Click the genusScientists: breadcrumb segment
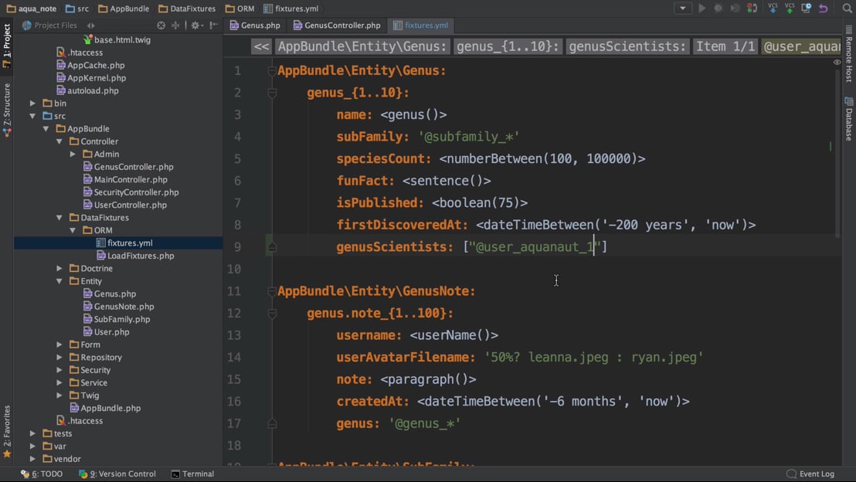Image resolution: width=856 pixels, height=482 pixels. pos(627,46)
